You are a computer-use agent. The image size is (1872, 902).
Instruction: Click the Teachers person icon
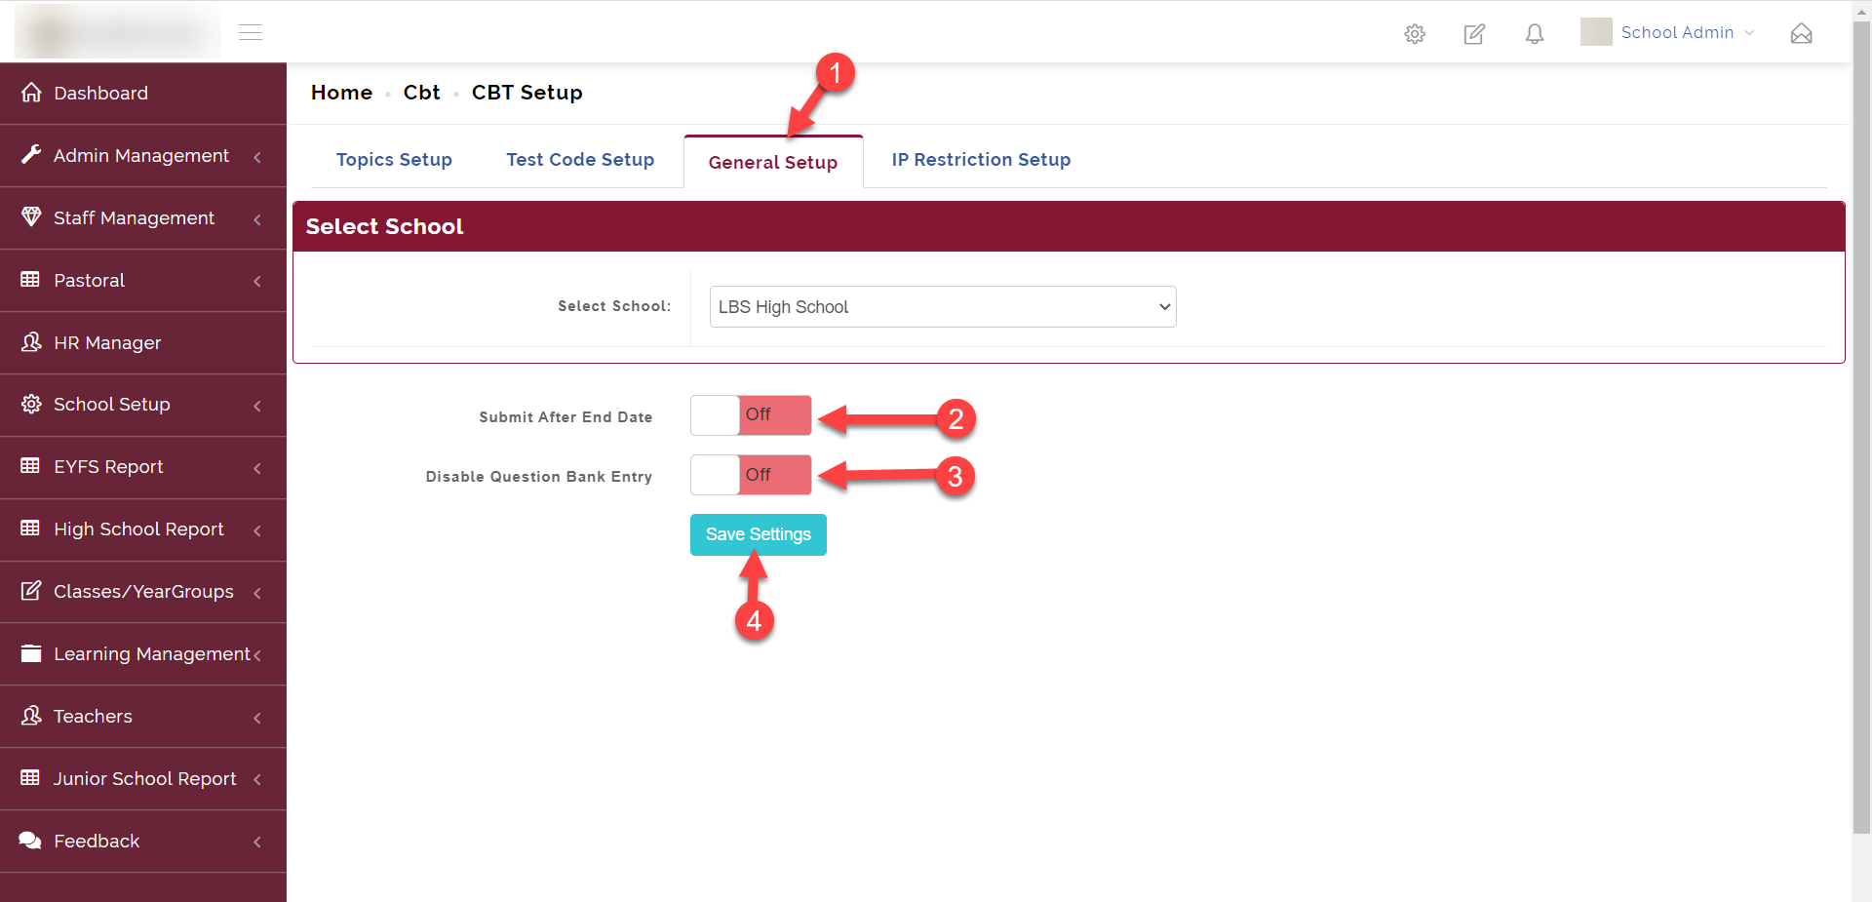(x=31, y=715)
